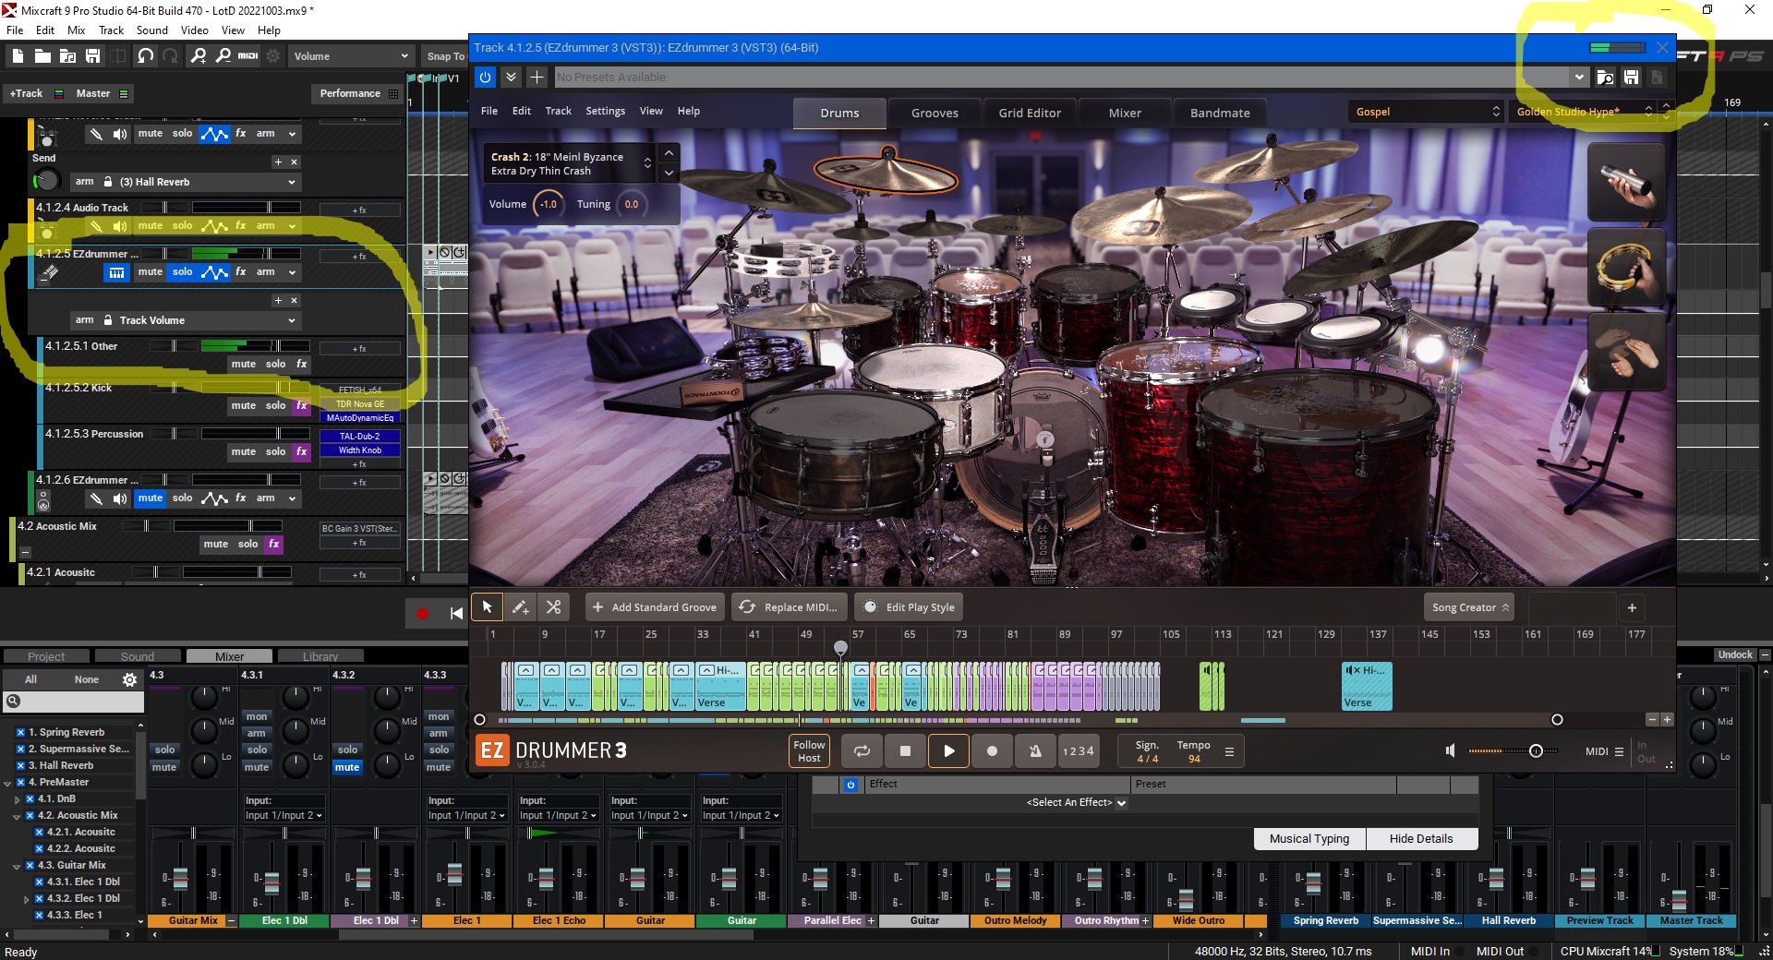Open a project with the folder icon
1773x960 pixels.
[x=42, y=56]
